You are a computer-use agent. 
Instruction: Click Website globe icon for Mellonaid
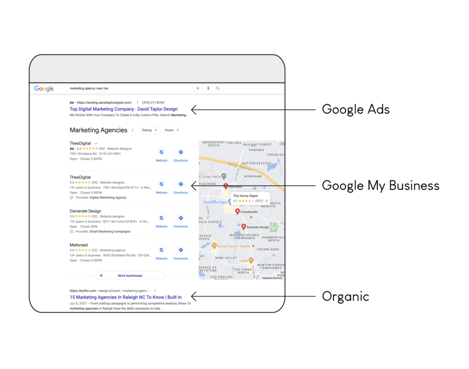[x=162, y=250]
